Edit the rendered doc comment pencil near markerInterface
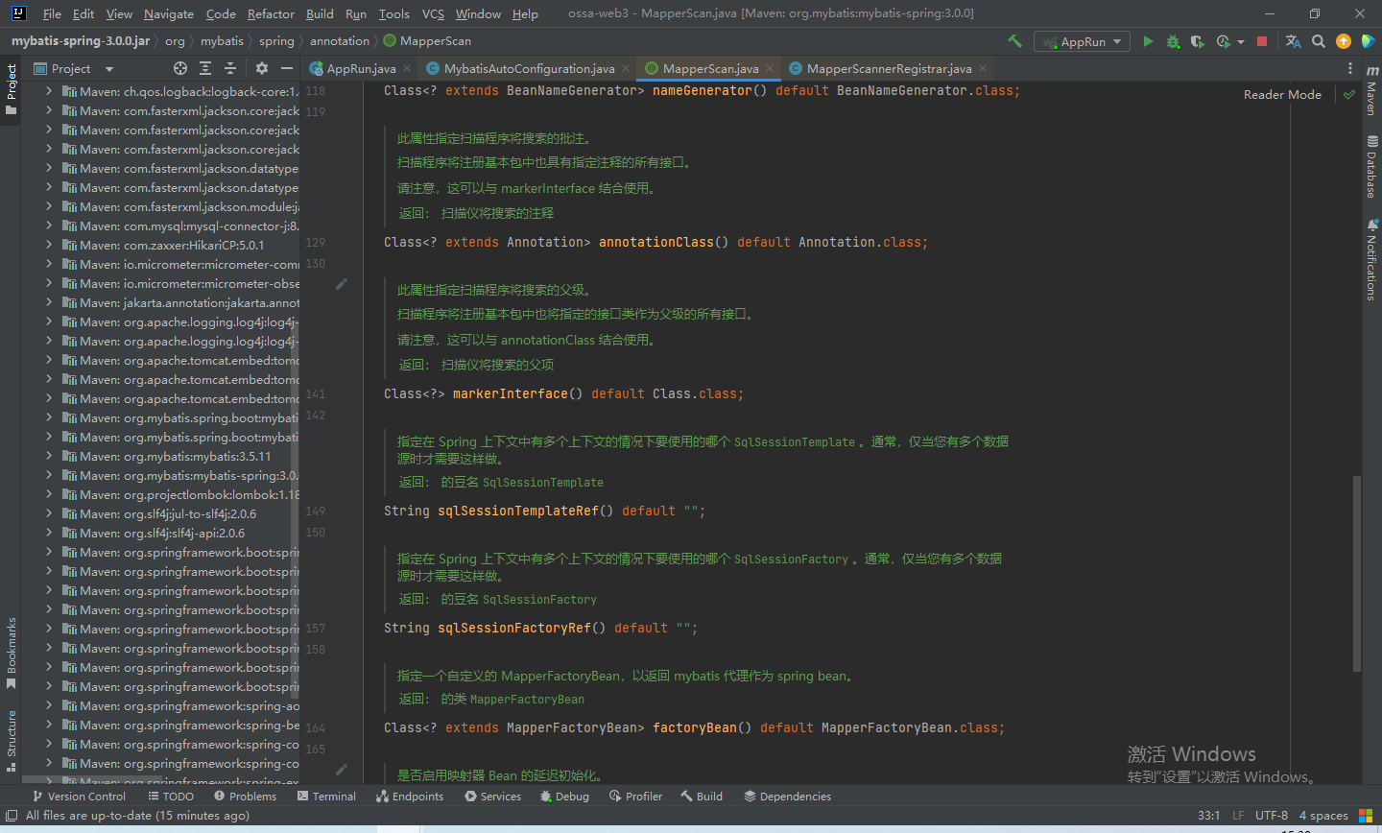The height and width of the screenshot is (833, 1382). [342, 284]
